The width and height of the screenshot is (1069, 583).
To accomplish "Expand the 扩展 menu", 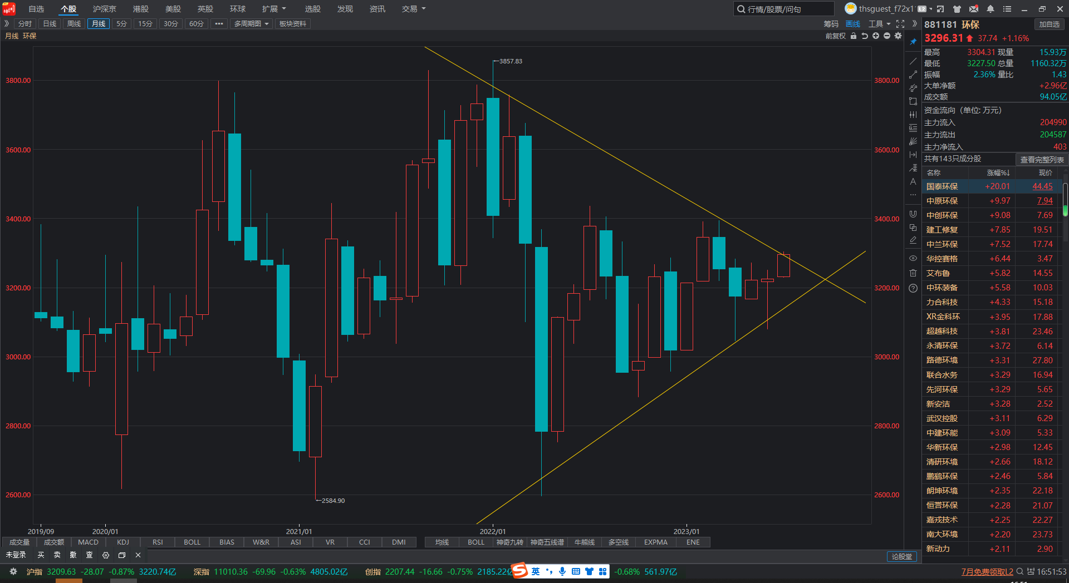I will click(274, 9).
